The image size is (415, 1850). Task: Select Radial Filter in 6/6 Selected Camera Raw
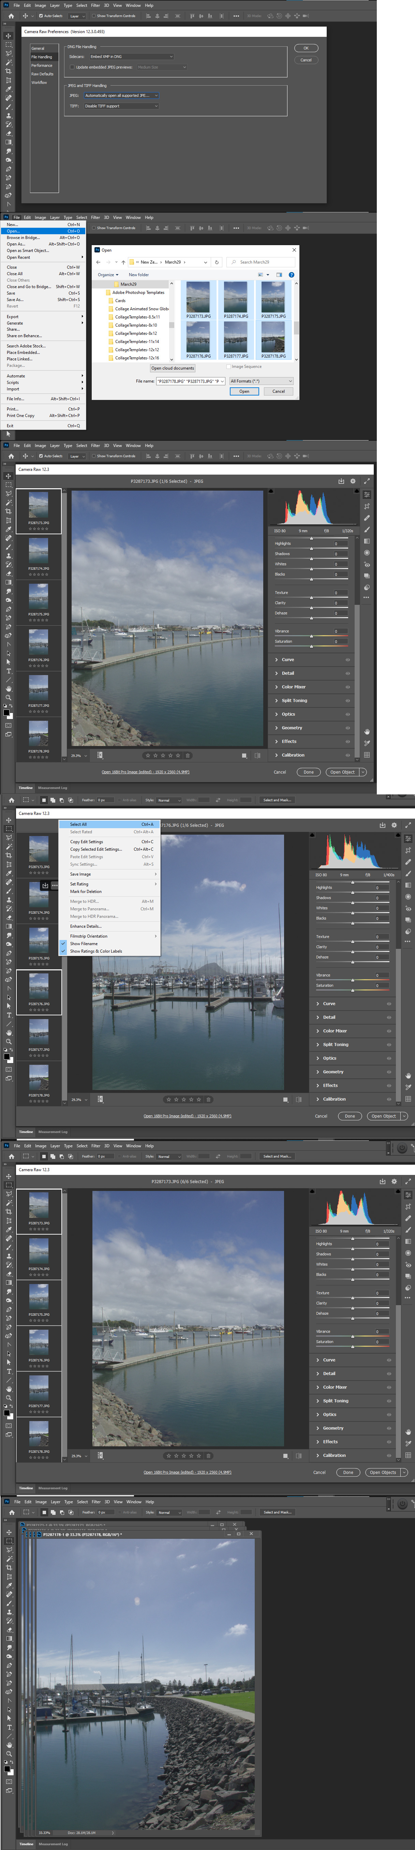tap(408, 1253)
